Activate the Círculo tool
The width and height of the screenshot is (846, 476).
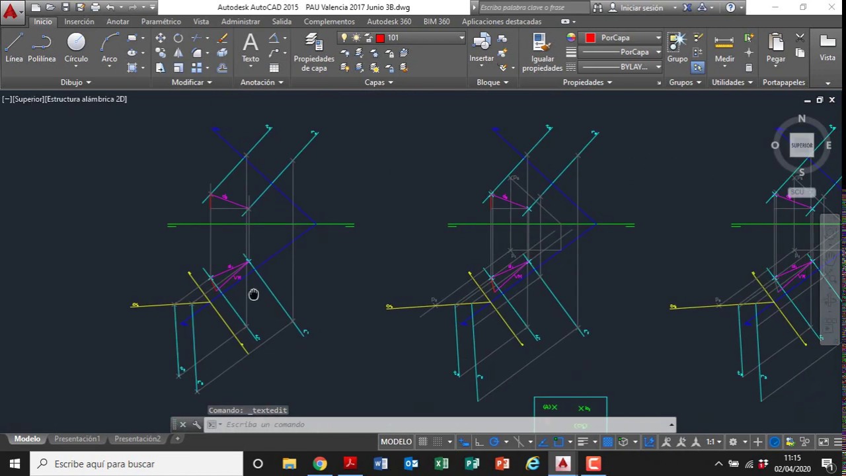pyautogui.click(x=76, y=48)
